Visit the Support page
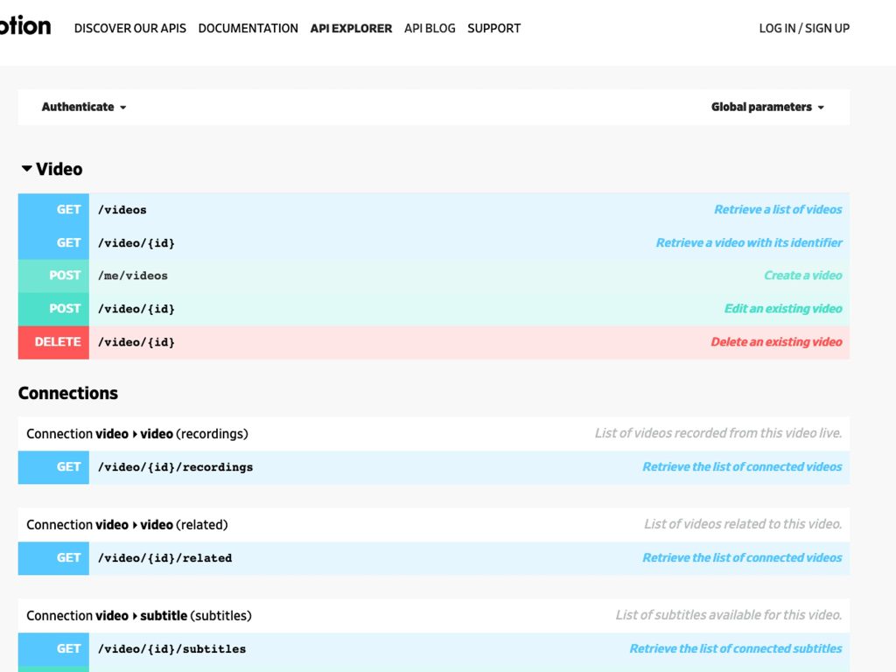Image resolution: width=896 pixels, height=672 pixels. coord(493,28)
